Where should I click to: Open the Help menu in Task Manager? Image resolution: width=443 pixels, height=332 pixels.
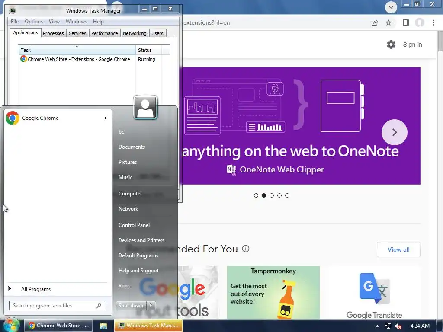coord(98,22)
